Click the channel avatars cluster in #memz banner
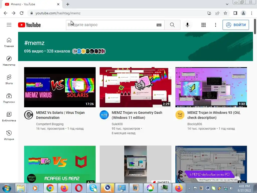 pyautogui.click(x=89, y=51)
